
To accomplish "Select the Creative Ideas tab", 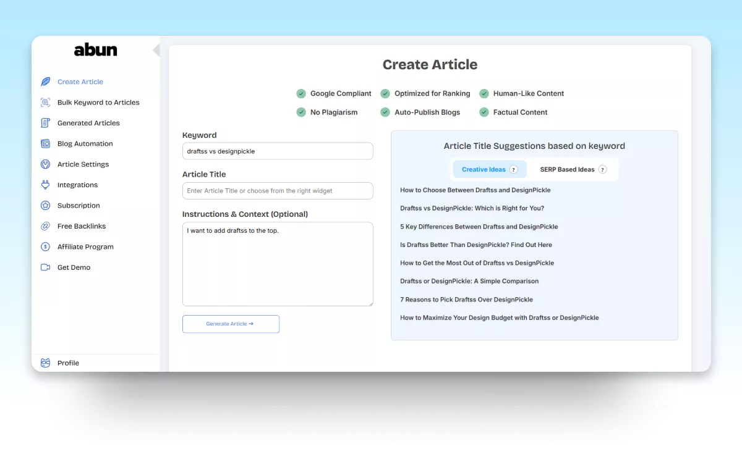I will click(484, 169).
